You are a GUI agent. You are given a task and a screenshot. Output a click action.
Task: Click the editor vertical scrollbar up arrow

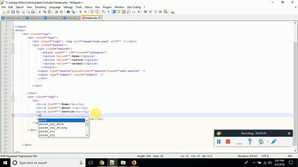295,23
